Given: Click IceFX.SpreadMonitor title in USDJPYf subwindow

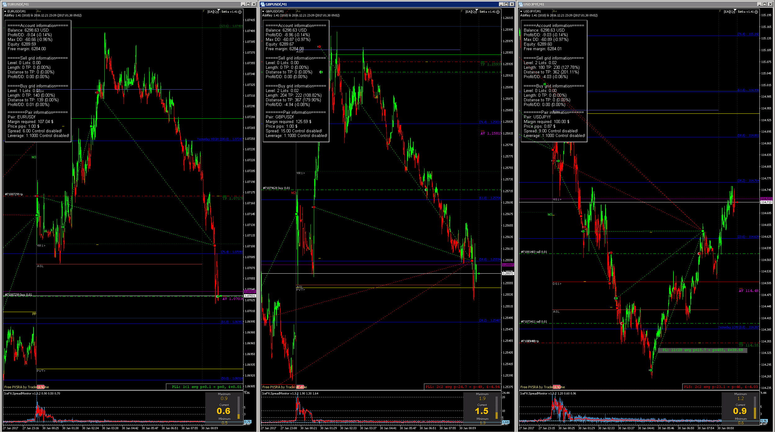Looking at the screenshot, I should coord(548,394).
